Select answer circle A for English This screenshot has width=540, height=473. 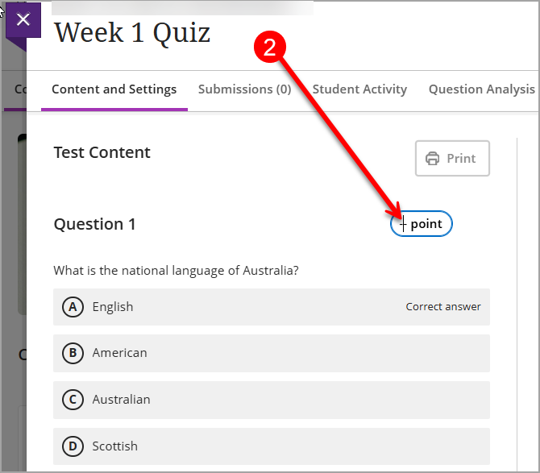pos(73,307)
